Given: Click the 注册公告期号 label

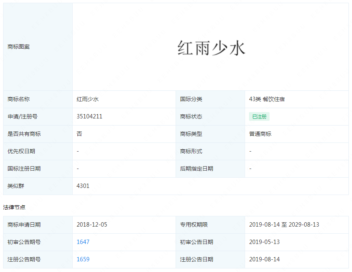Looking at the screenshot, I should (24, 259).
